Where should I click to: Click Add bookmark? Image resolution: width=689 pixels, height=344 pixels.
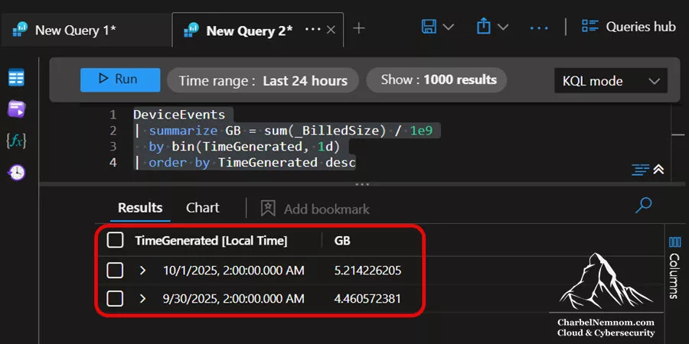[x=315, y=209]
